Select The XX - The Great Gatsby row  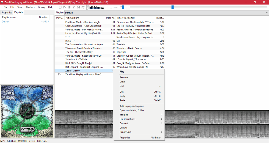(110, 52)
